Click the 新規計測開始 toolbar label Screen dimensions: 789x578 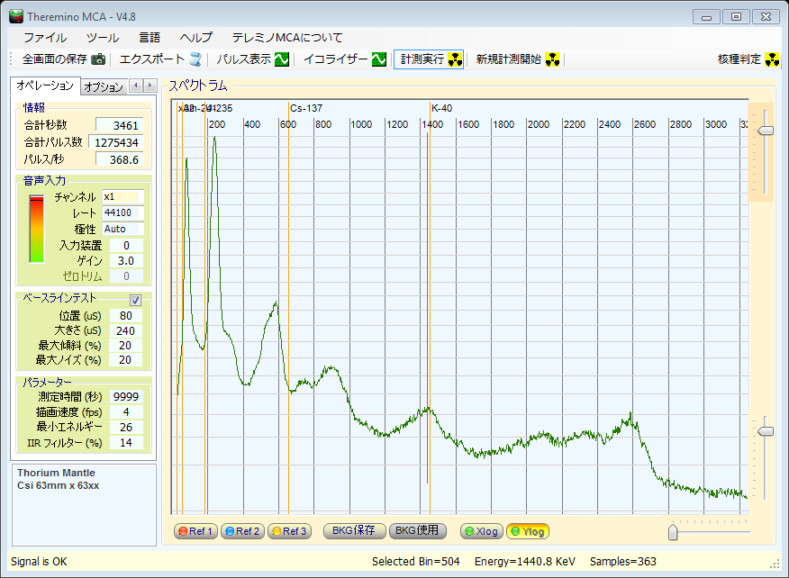[509, 59]
